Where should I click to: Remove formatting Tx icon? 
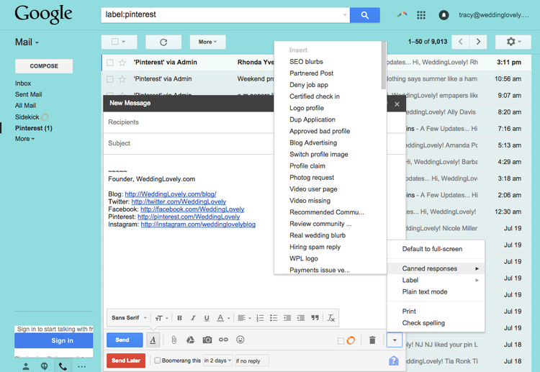pos(331,318)
